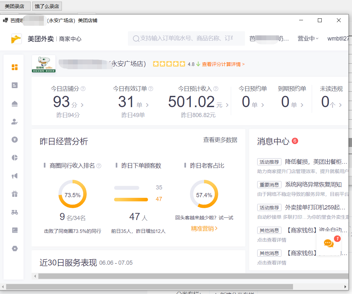Click the 商家中心 header label
The height and width of the screenshot is (294, 352).
70,39
